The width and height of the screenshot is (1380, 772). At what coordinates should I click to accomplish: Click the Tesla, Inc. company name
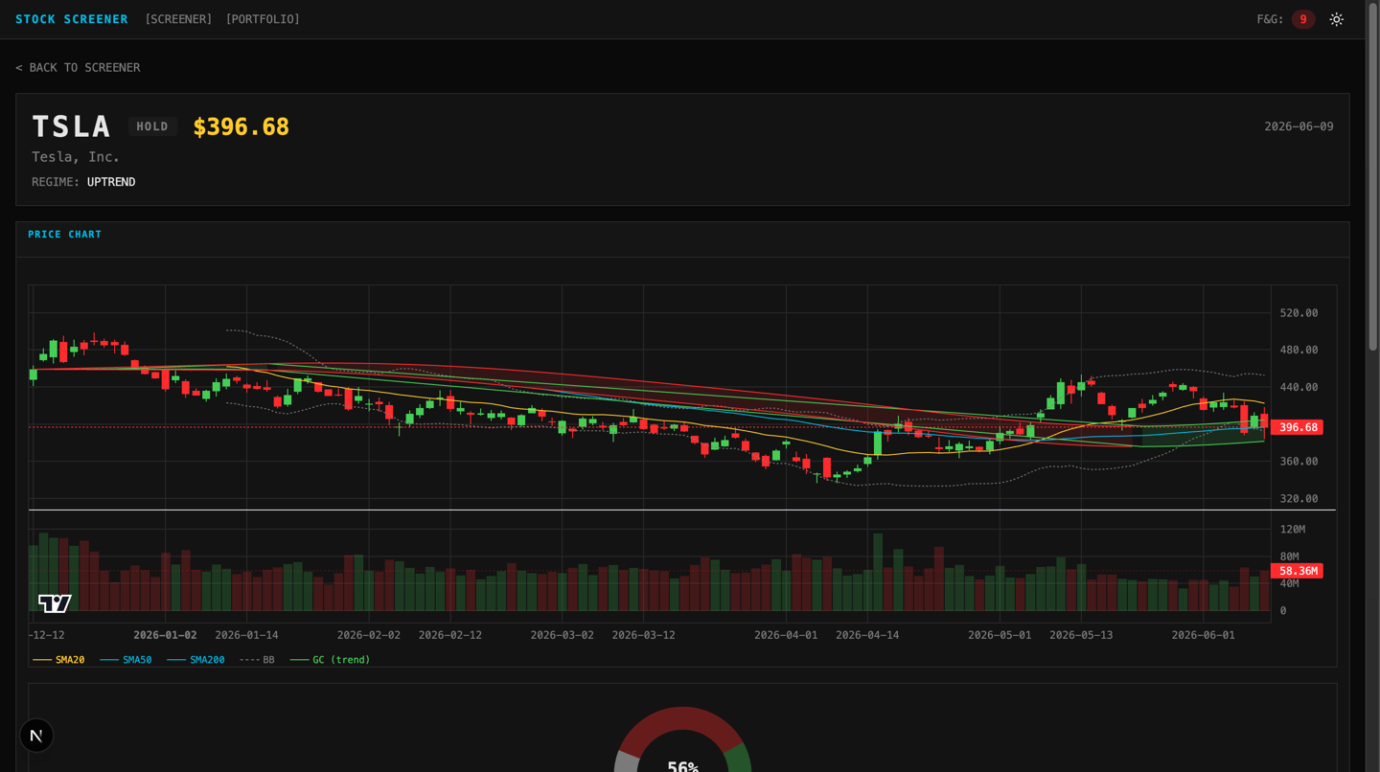(76, 157)
